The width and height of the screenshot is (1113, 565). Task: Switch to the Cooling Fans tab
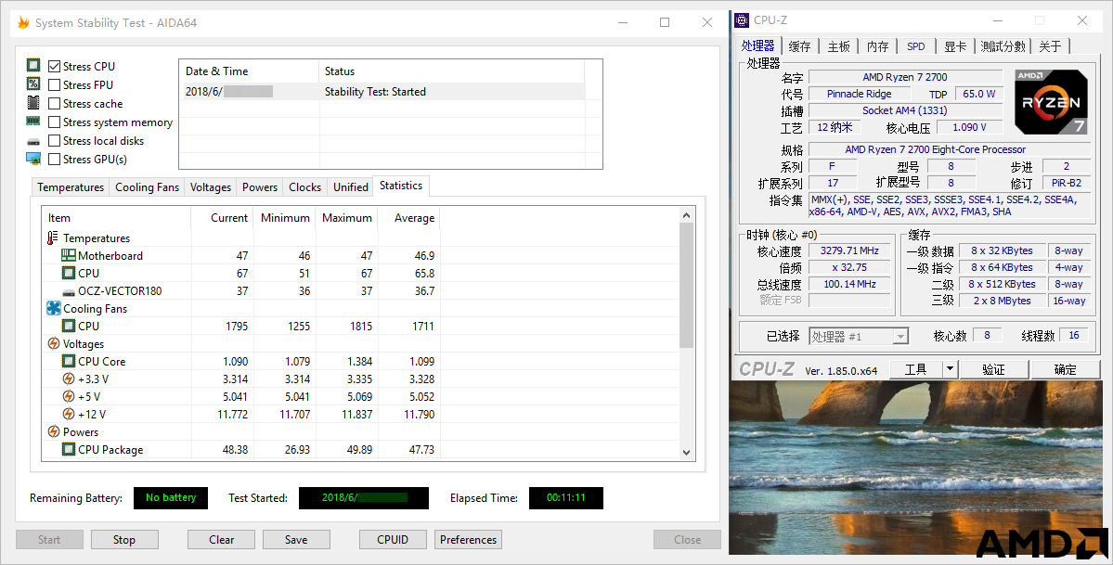coord(147,186)
